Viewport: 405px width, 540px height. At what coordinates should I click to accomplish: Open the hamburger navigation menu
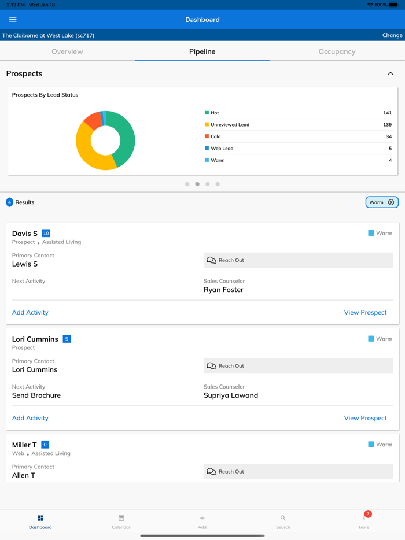(12, 19)
